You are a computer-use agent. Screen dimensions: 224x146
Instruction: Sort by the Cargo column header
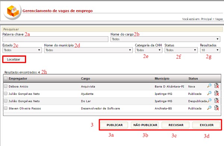(85, 78)
